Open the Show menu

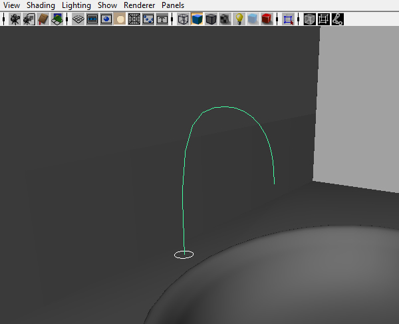107,5
